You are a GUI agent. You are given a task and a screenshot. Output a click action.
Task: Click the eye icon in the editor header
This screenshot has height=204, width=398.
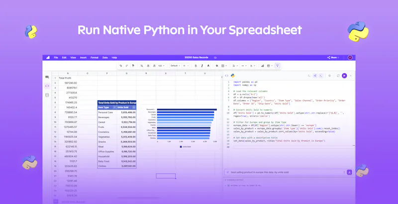tap(329, 76)
